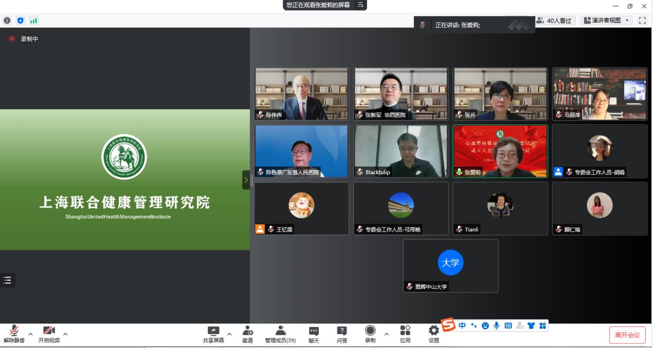Open Sogou emoji smiley icon
Screen dimensions: 653x348
coord(485,325)
